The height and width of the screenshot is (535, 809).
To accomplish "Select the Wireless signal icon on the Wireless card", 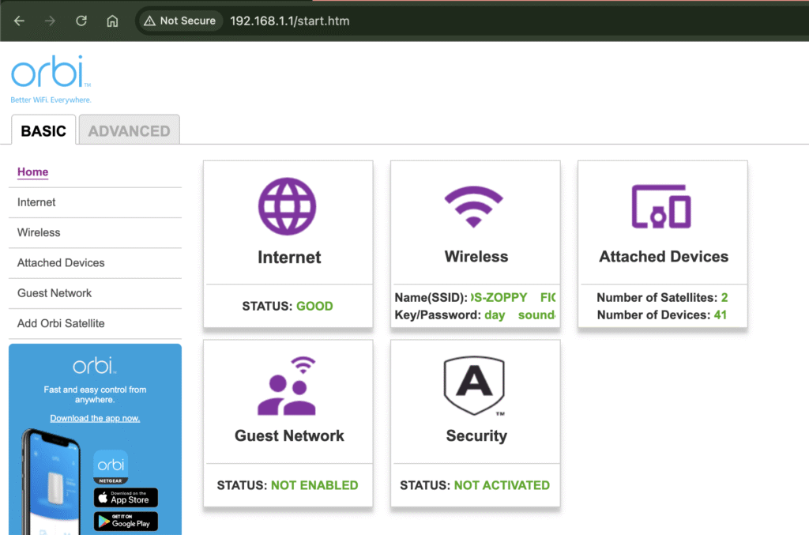I will pyautogui.click(x=475, y=206).
